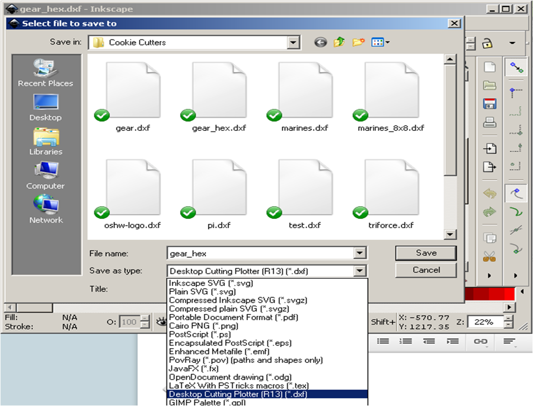Image resolution: width=533 pixels, height=406 pixels.
Task: Collapse the Save as type dropdown
Action: click(x=360, y=271)
